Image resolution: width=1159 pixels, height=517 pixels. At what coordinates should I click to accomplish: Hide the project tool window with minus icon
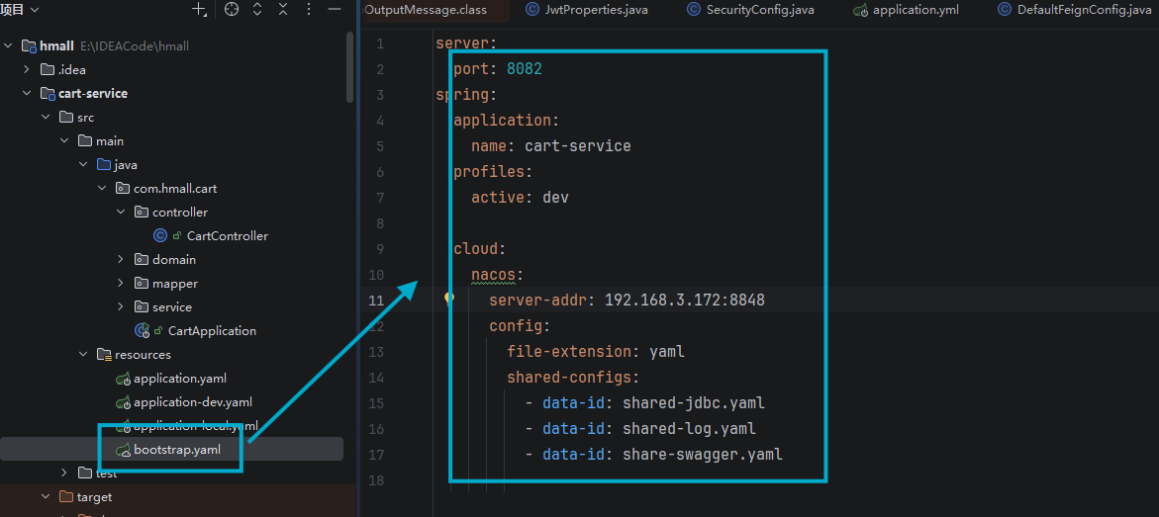point(335,10)
